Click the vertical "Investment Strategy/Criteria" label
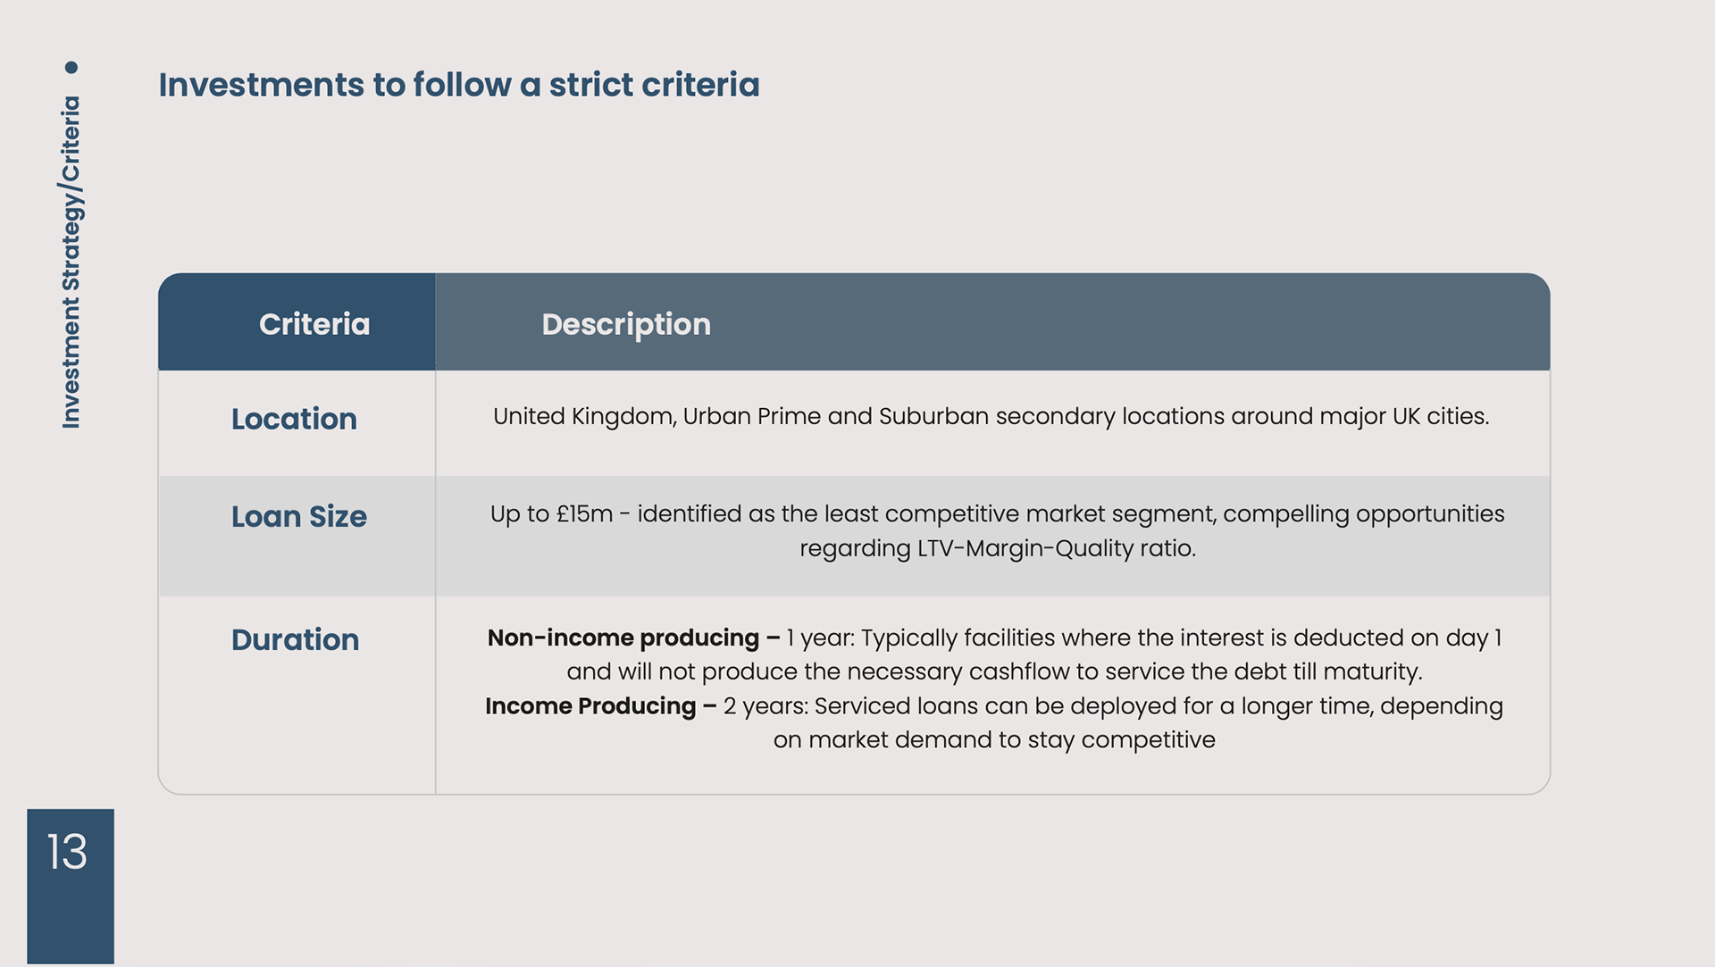This screenshot has height=967, width=1715. point(71,263)
